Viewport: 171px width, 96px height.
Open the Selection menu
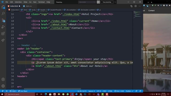coord(18,2)
